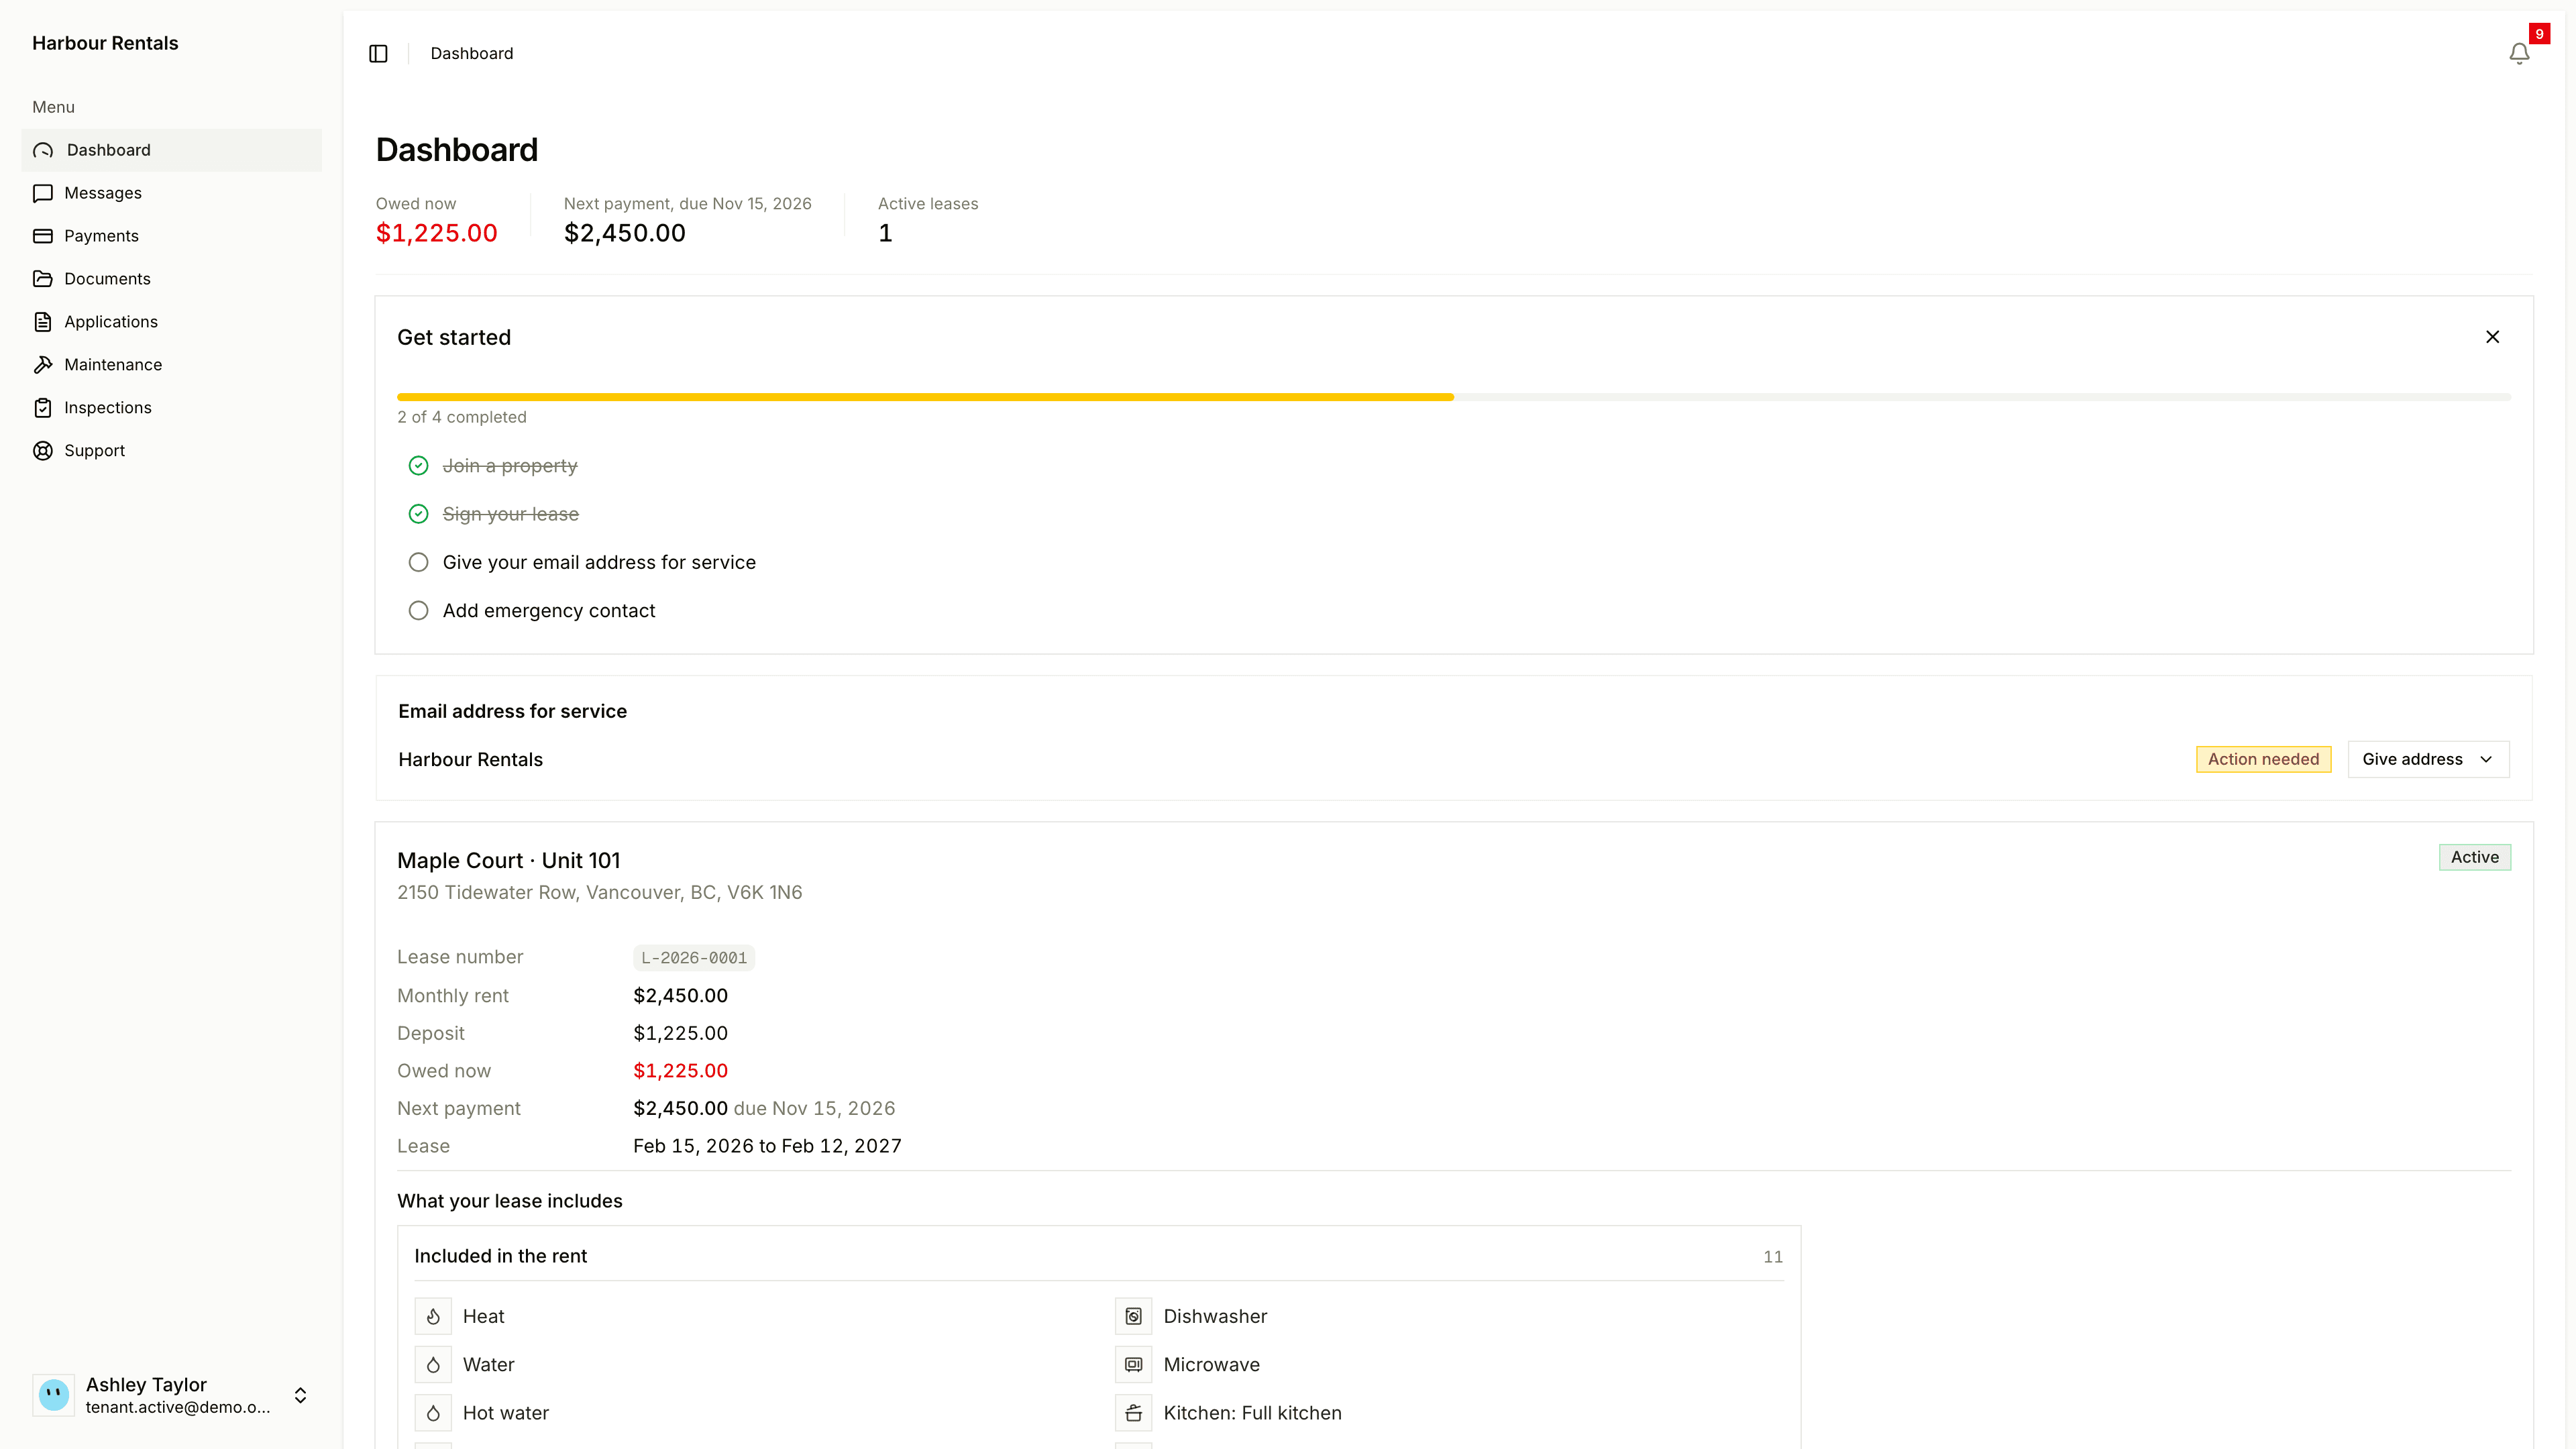Click the Action needed badge
Screen dimensions: 2576x1449
click(2263, 759)
